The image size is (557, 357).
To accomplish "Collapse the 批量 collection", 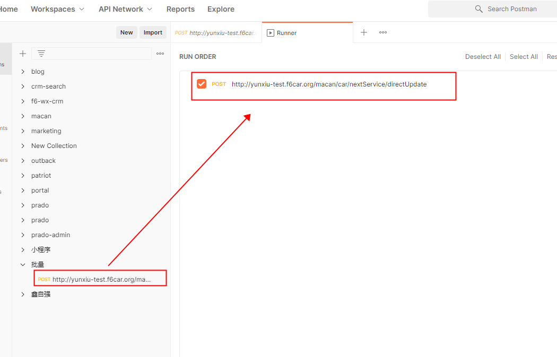I will tap(23, 265).
